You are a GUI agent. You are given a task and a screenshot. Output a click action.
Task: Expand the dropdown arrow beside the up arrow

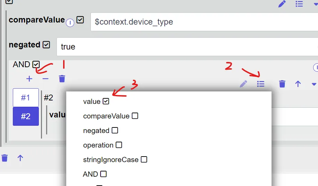[x=314, y=84]
